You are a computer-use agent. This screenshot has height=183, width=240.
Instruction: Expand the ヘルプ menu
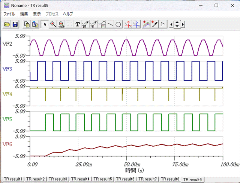click(x=68, y=14)
